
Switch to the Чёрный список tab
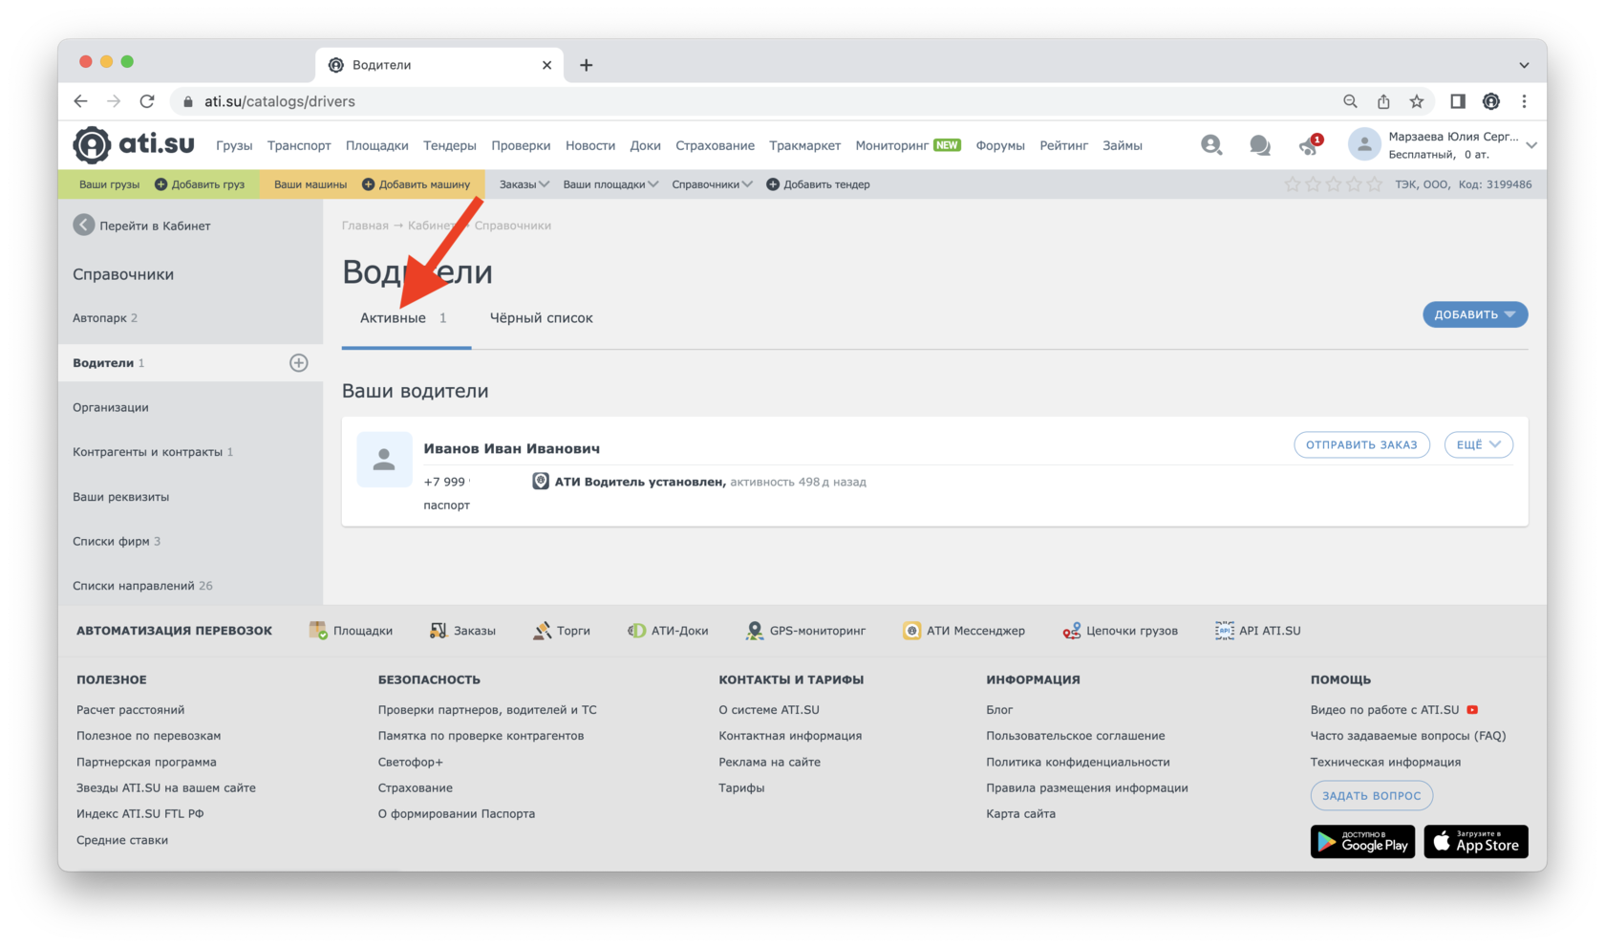point(542,318)
